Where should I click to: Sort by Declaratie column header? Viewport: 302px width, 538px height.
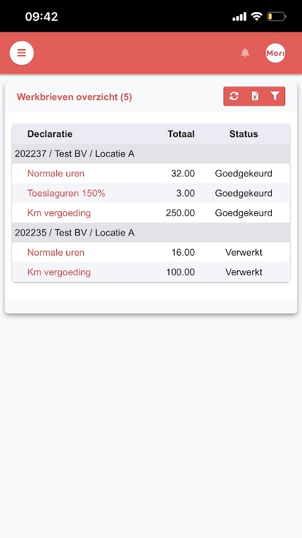click(50, 134)
